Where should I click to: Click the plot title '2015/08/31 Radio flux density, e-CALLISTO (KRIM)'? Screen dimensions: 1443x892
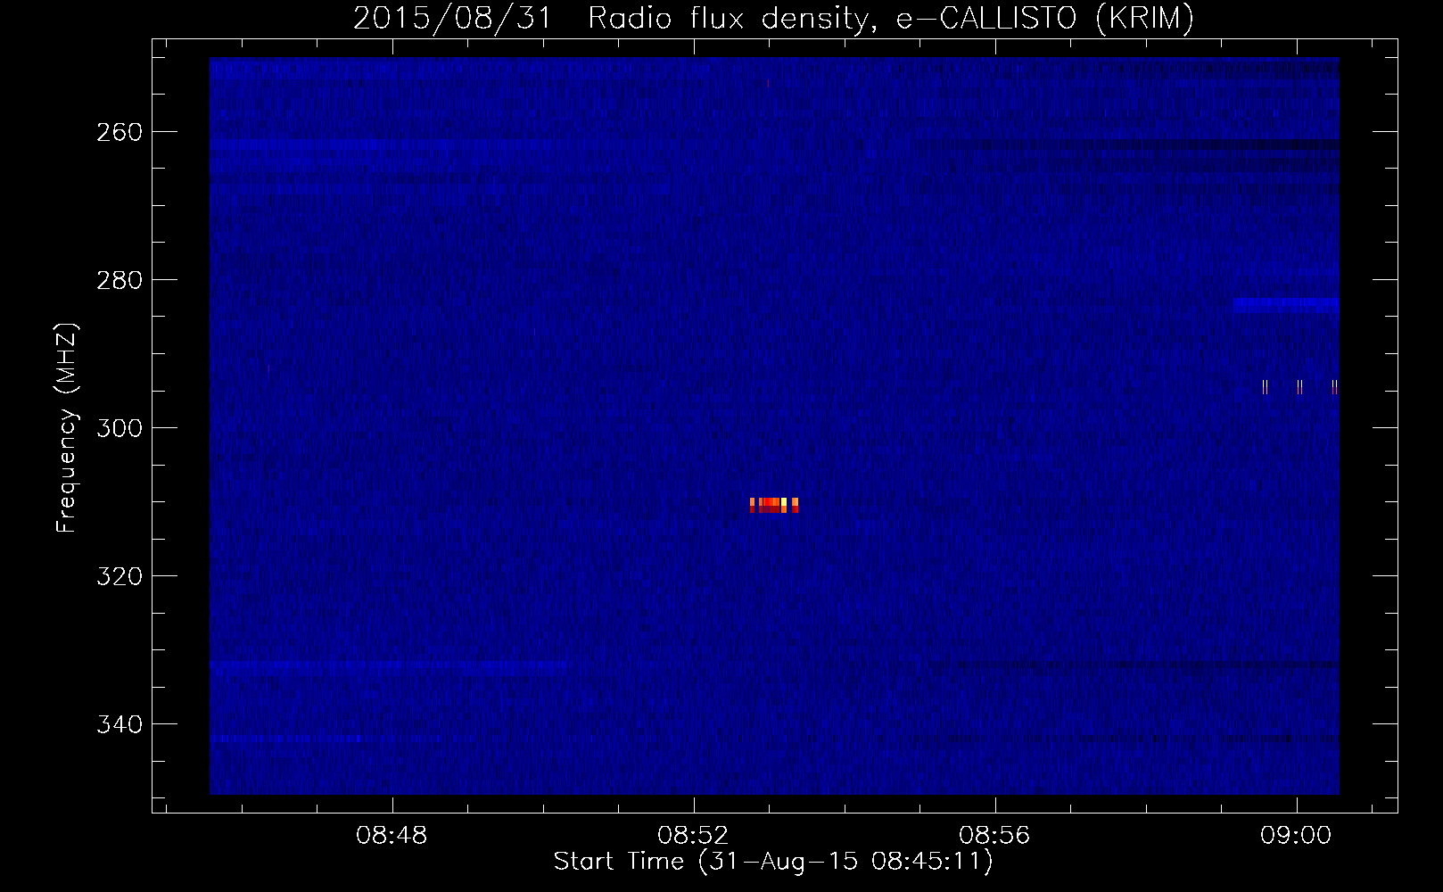pyautogui.click(x=773, y=18)
